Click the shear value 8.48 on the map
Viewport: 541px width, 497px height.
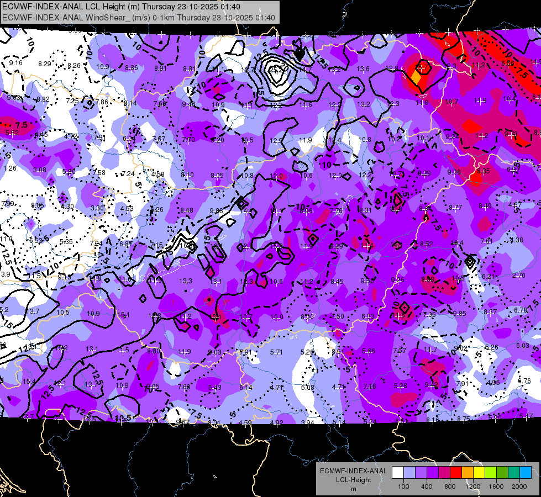pos(187,210)
